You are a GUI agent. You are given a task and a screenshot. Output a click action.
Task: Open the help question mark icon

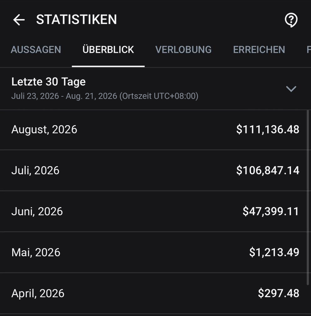(x=291, y=20)
